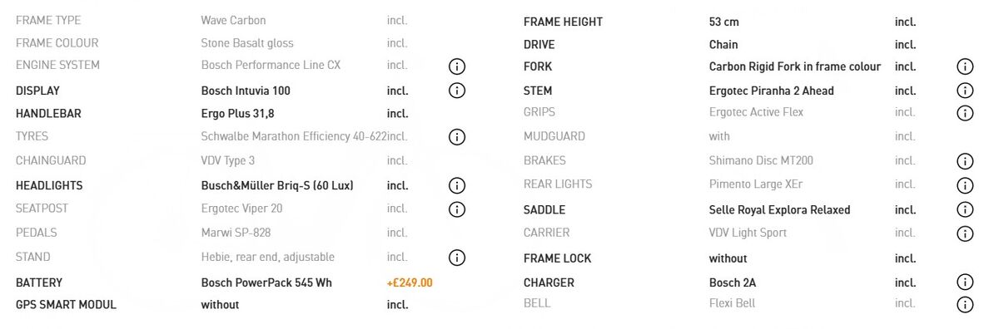Select the BATTERY option row
This screenshot has height=329, width=999.
(225, 282)
